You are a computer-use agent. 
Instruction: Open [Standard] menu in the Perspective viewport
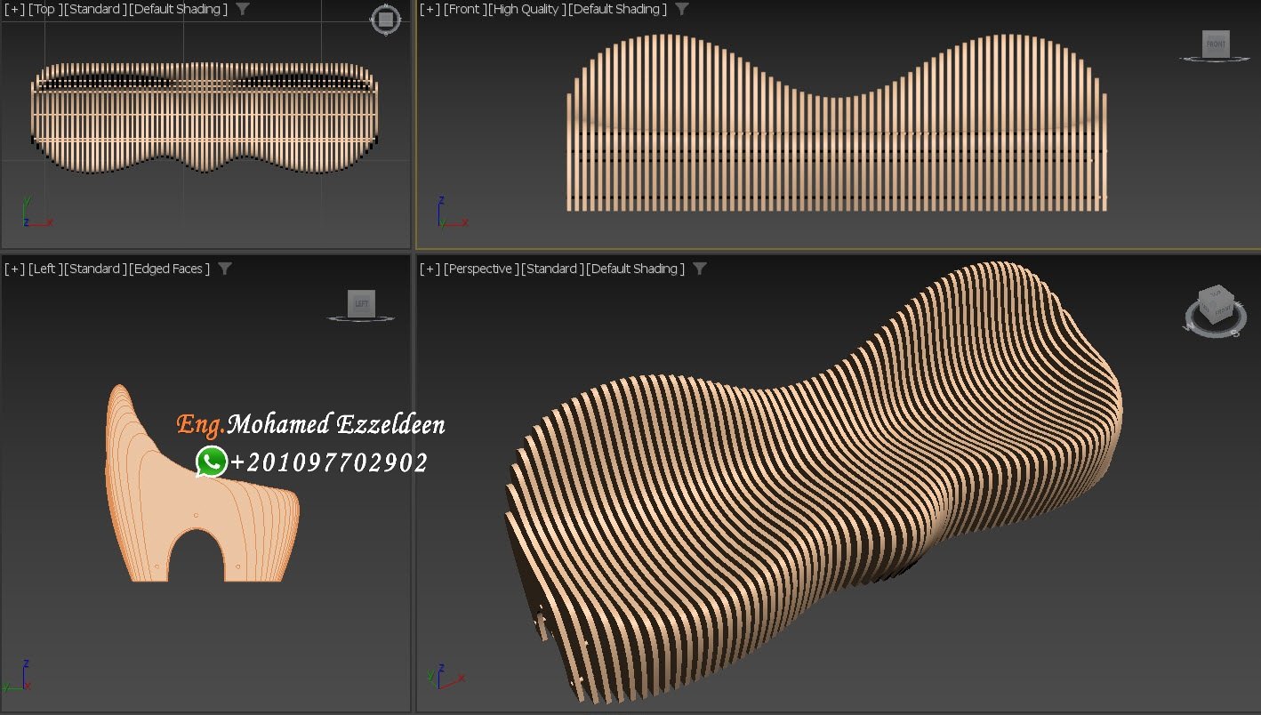click(x=553, y=269)
